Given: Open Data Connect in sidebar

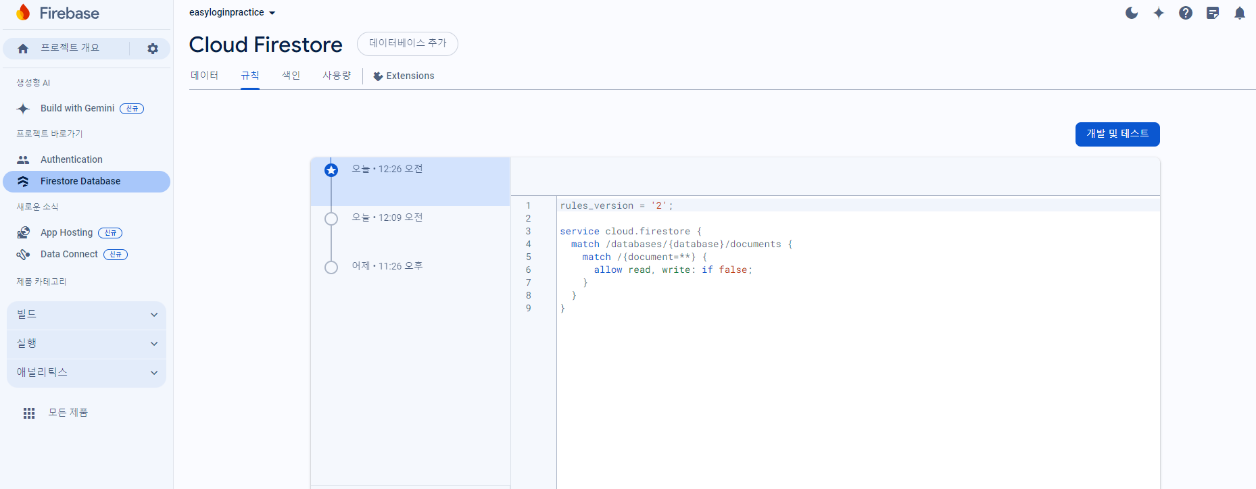Looking at the screenshot, I should coord(87,255).
